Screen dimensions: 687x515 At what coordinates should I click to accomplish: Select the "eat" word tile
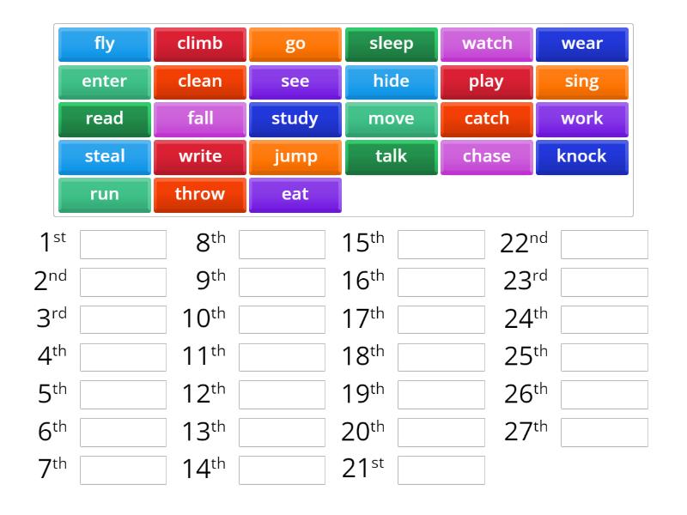295,194
